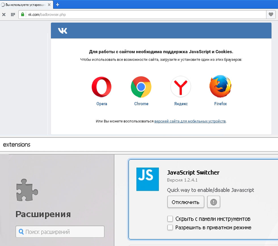Click the extension info exclamation button
The image size is (278, 246).
[x=213, y=202]
